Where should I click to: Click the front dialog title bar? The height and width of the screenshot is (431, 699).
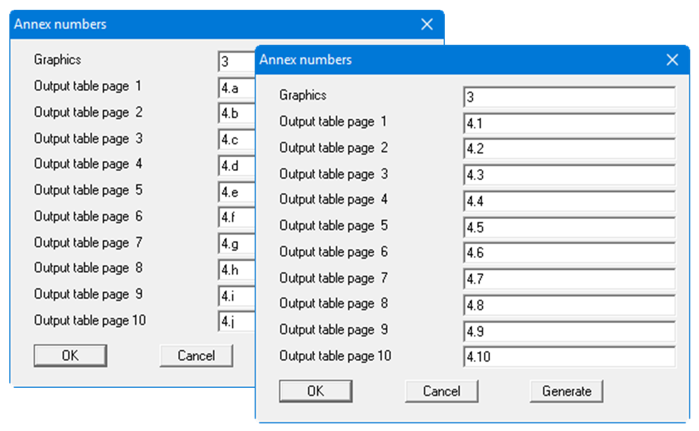point(437,60)
